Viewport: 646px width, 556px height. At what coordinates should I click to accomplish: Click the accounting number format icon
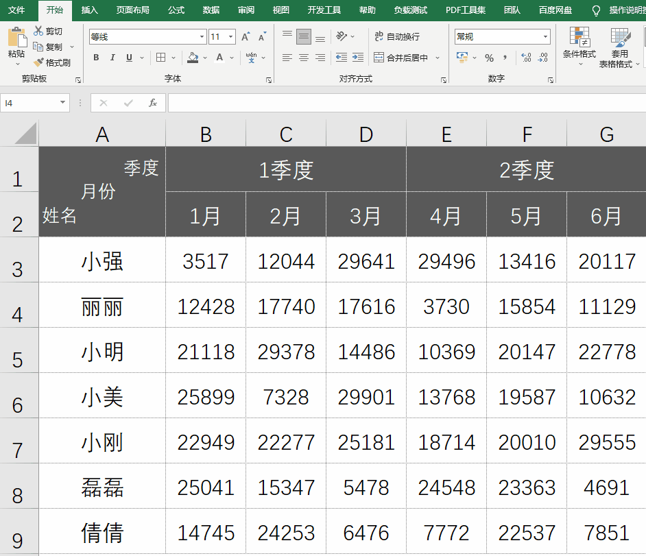pyautogui.click(x=462, y=58)
